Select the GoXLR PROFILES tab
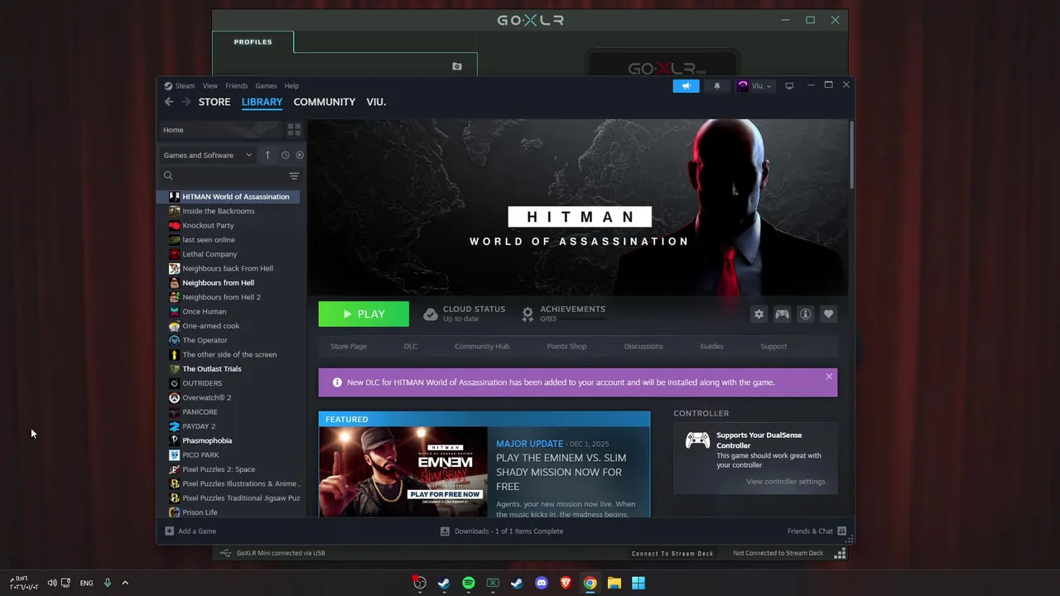This screenshot has width=1060, height=596. (253, 42)
